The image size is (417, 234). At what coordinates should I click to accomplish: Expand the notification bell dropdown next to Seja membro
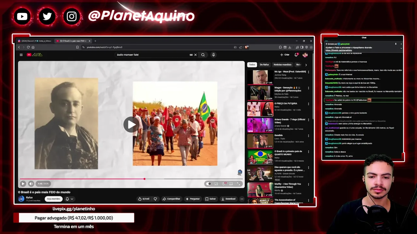pyautogui.click(x=69, y=199)
